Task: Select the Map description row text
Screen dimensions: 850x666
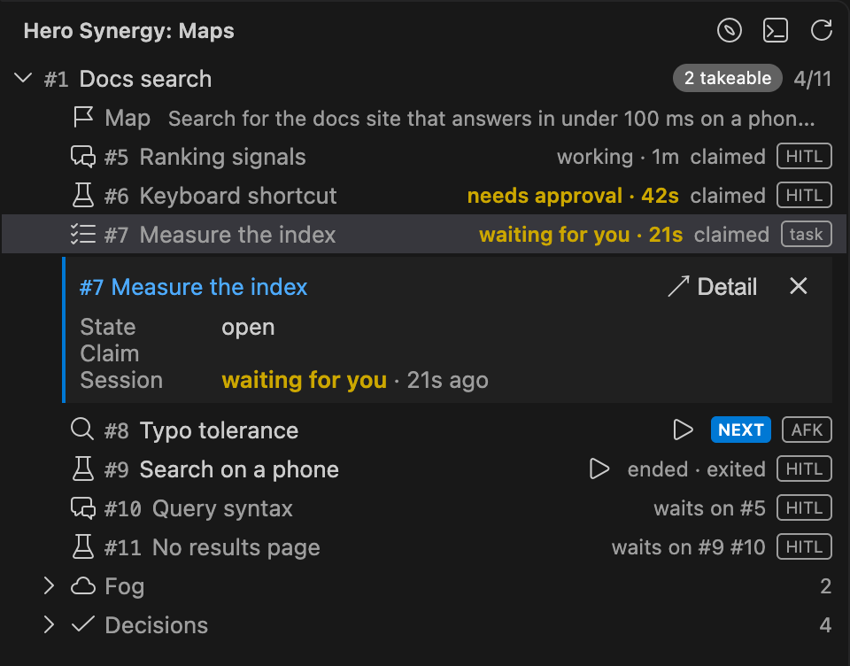Action: tap(491, 118)
